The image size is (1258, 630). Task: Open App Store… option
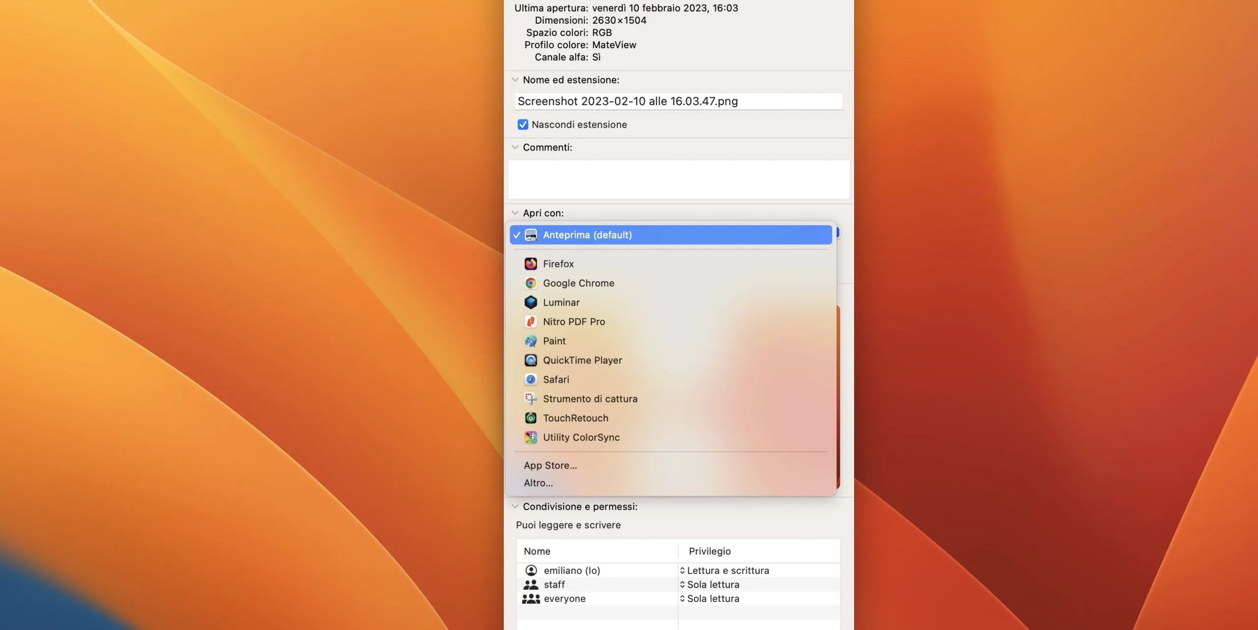tap(550, 465)
